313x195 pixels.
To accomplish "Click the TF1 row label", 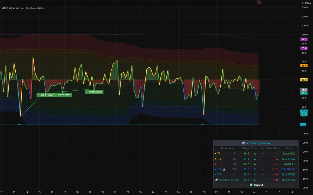I will tap(219, 154).
